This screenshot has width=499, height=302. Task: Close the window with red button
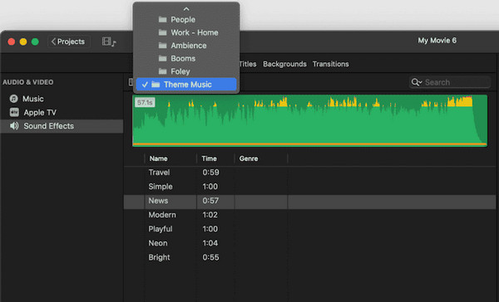pyautogui.click(x=12, y=41)
